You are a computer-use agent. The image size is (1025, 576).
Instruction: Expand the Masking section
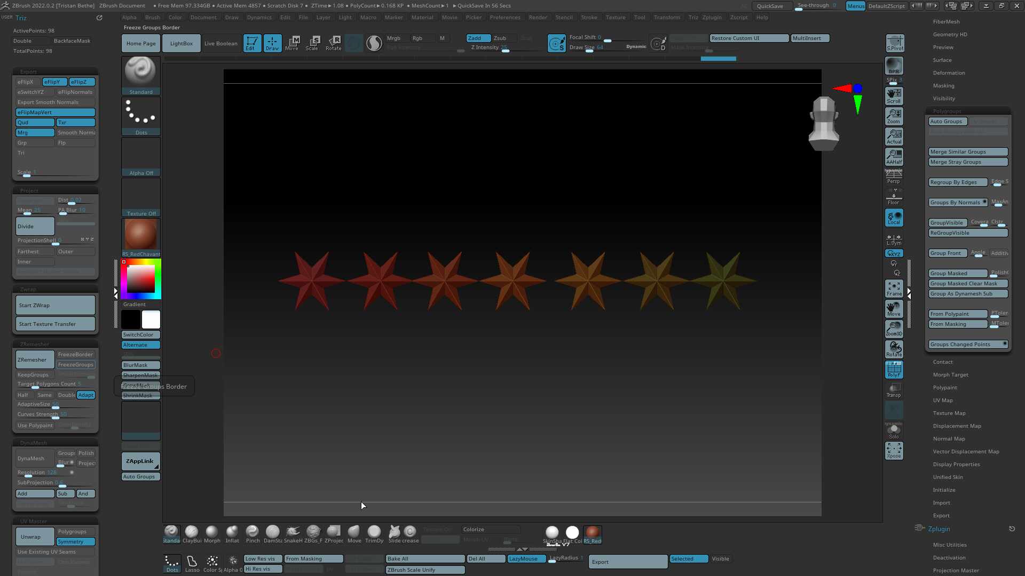tap(943, 86)
